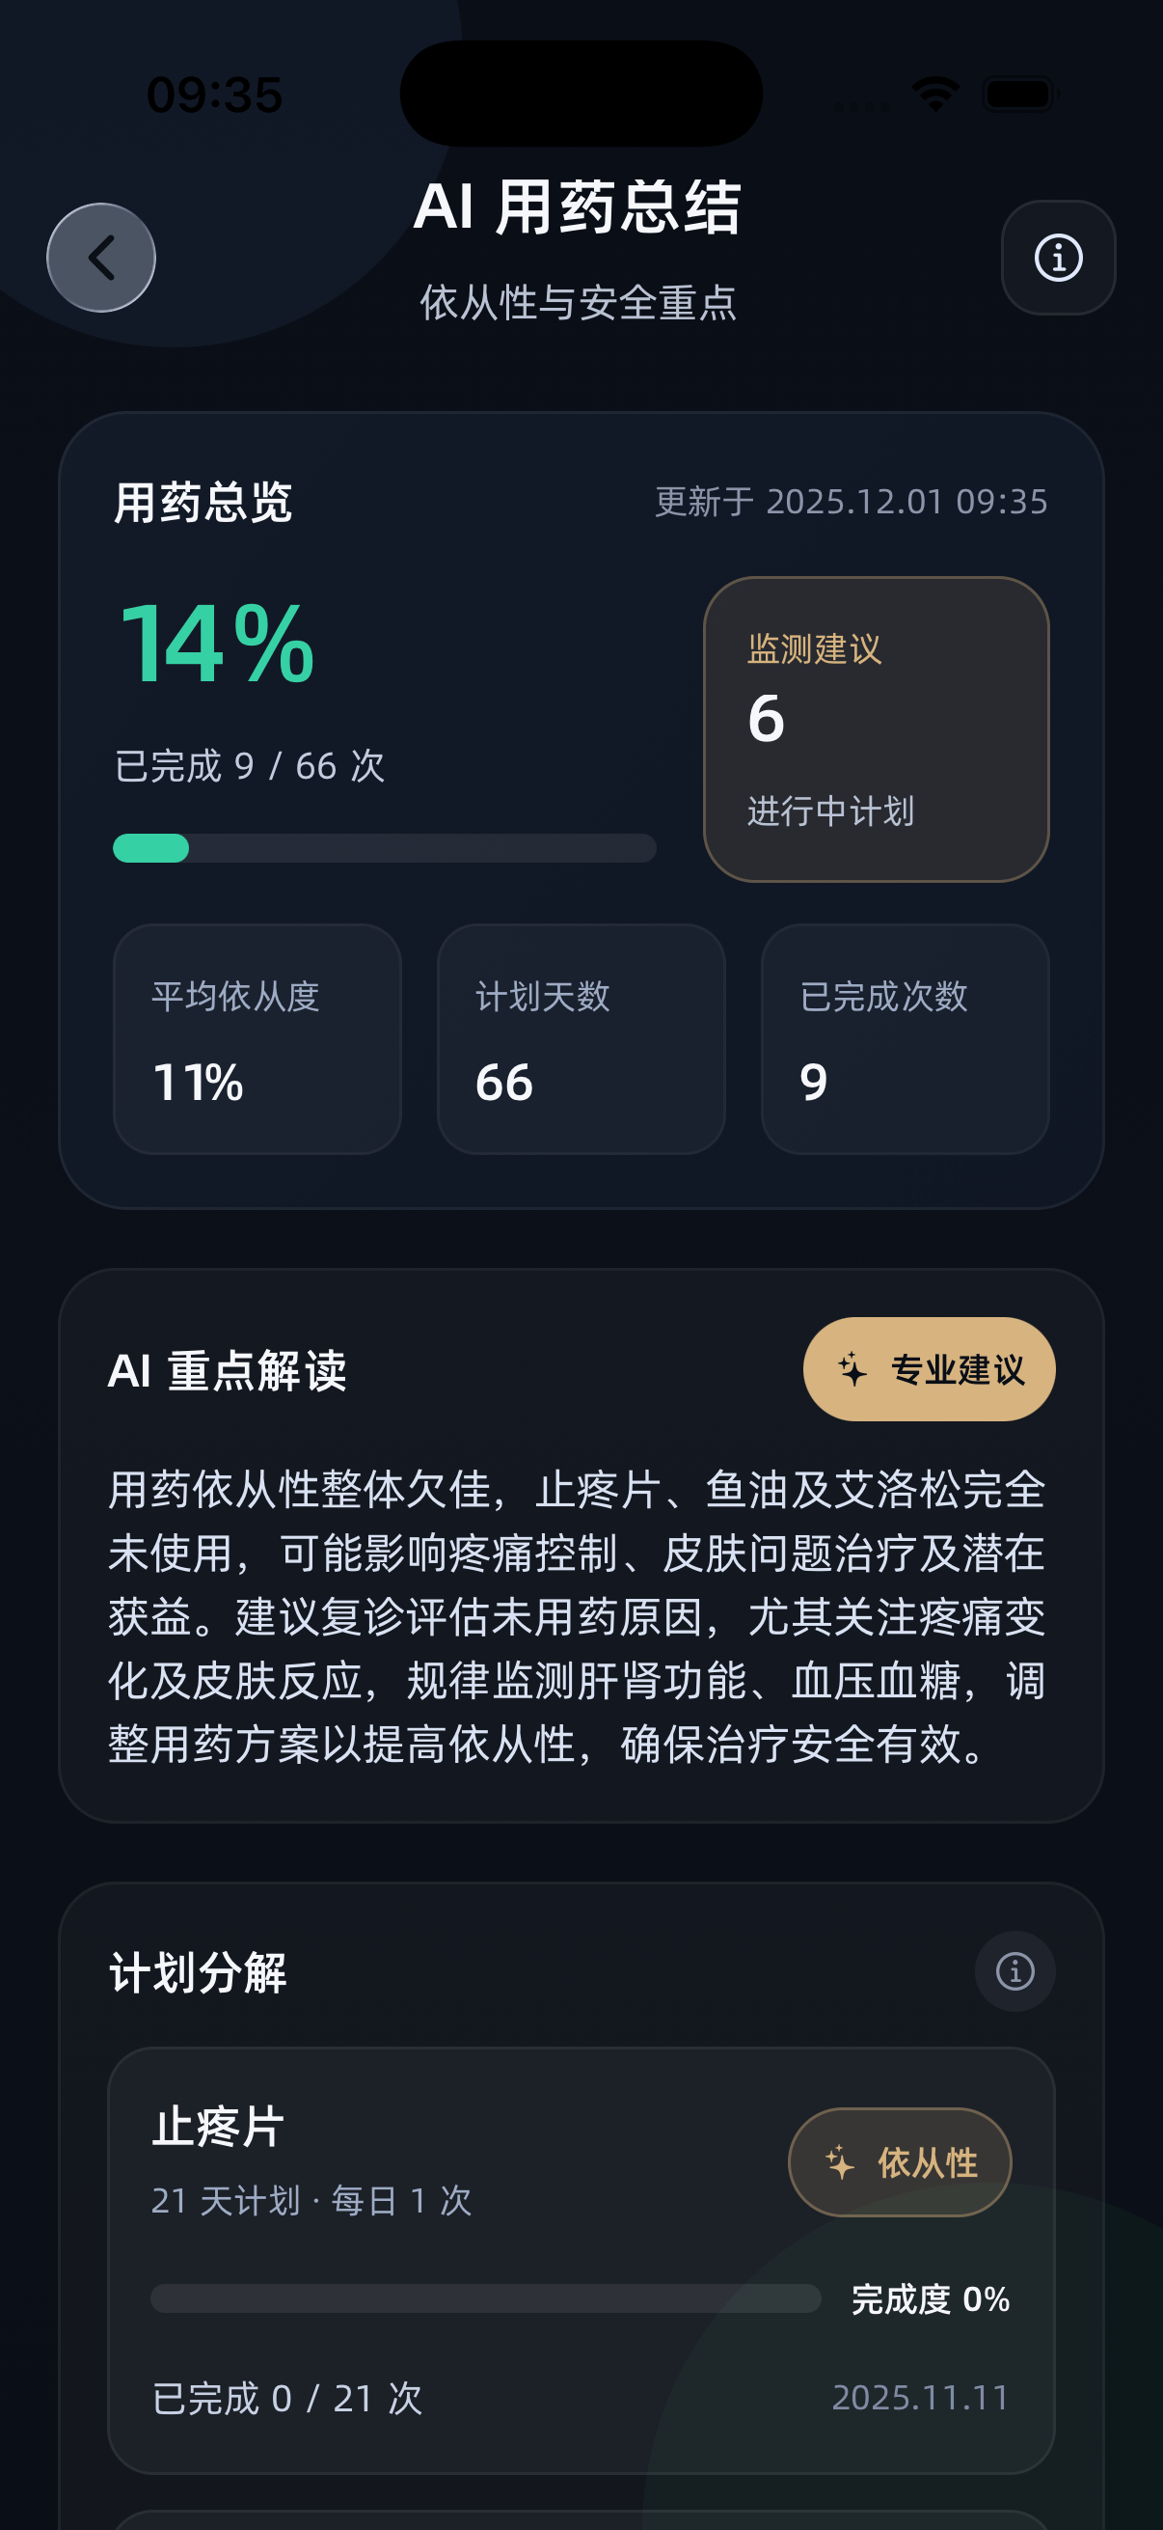Tap the back arrow button
Screen dimensions: 1163x2530
(x=101, y=259)
